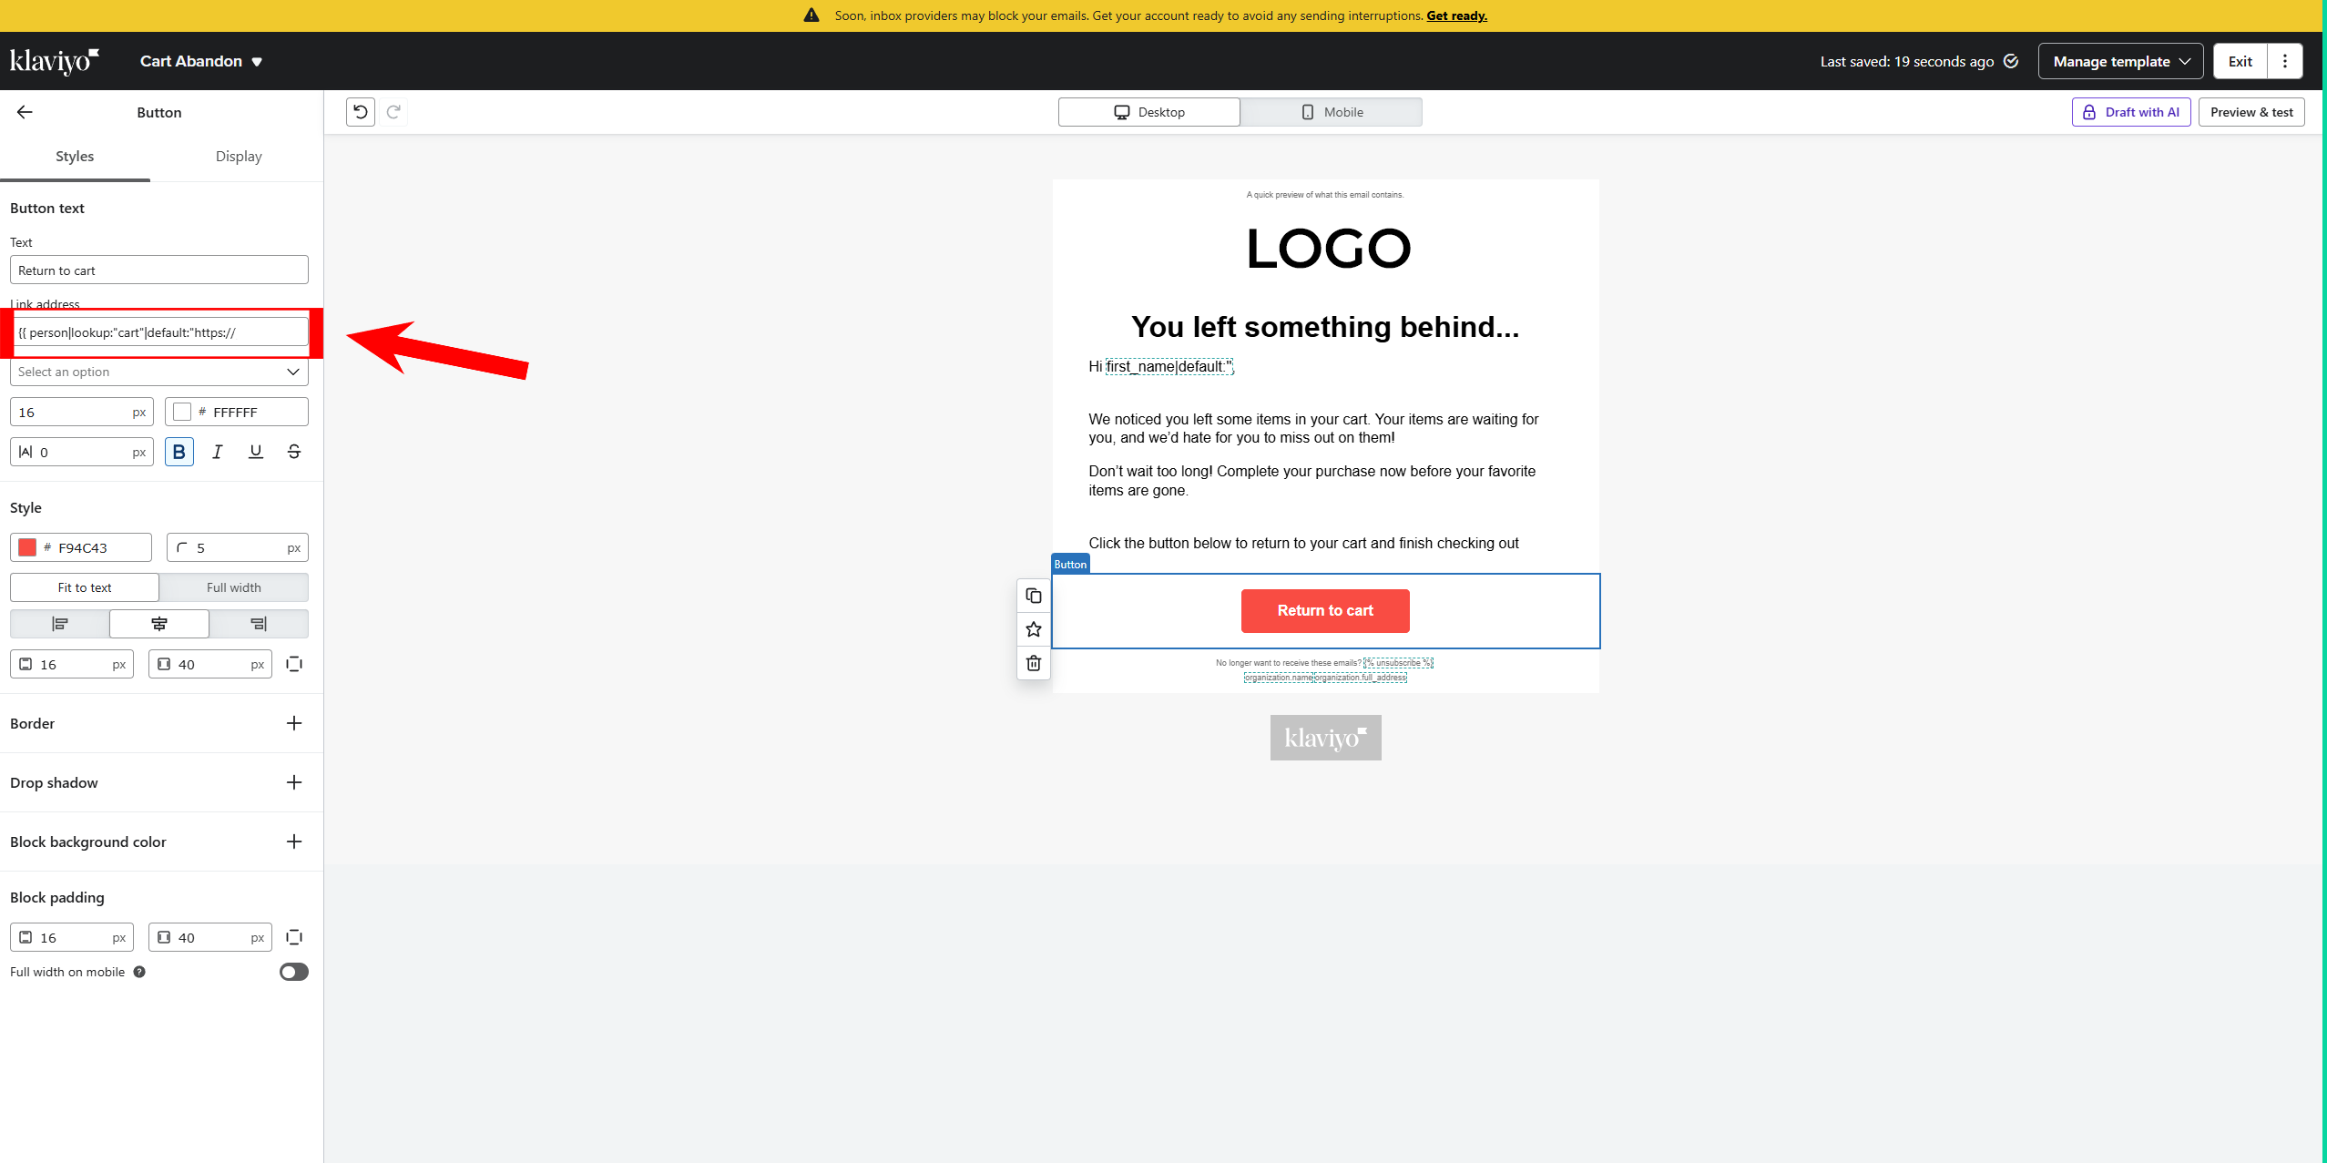The image size is (2327, 1163).
Task: Apply italic formatting to button text
Action: [217, 452]
